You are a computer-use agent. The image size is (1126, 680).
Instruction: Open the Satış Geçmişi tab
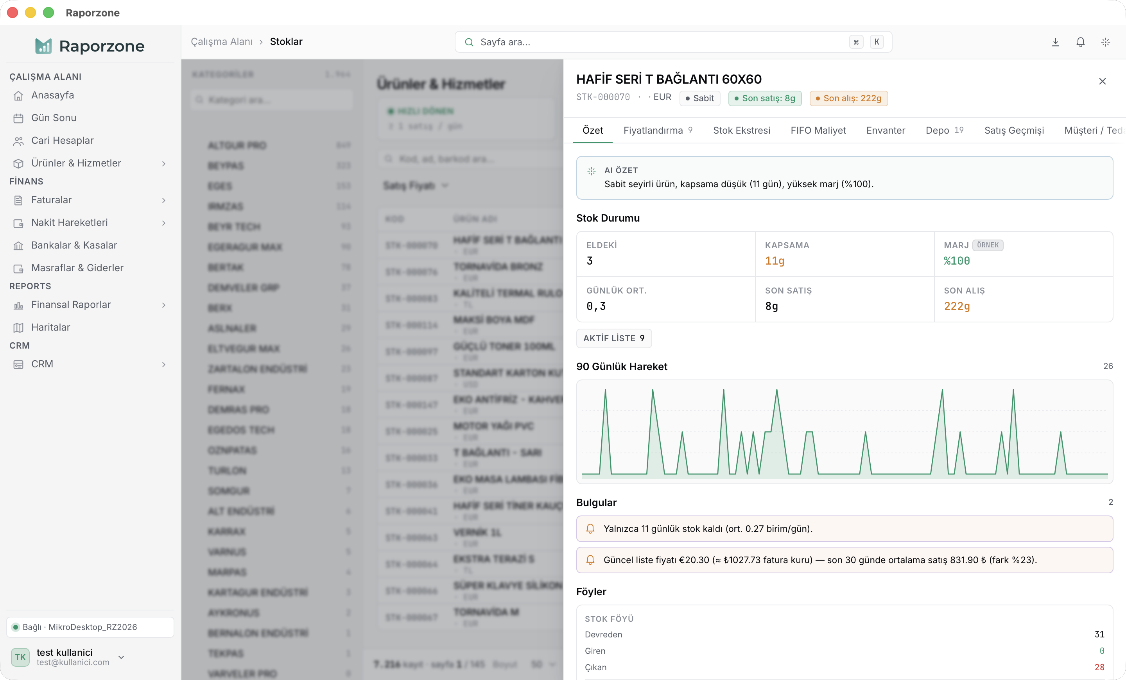pyautogui.click(x=1014, y=131)
